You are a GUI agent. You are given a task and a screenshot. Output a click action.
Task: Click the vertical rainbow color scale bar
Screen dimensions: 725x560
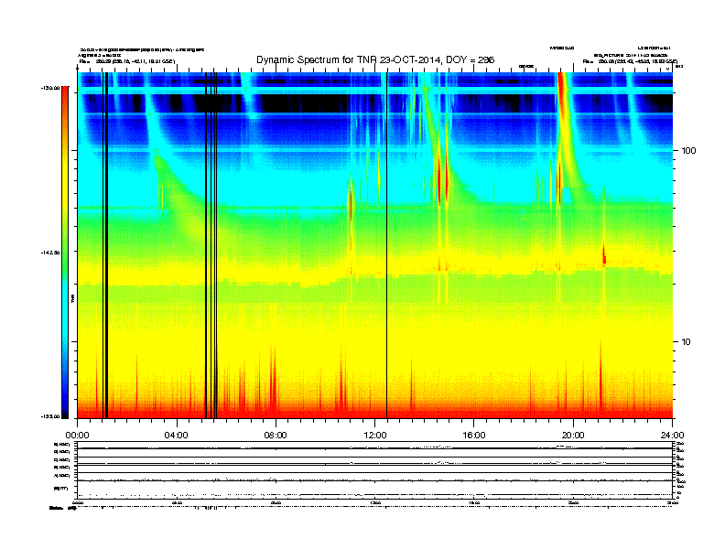click(65, 253)
